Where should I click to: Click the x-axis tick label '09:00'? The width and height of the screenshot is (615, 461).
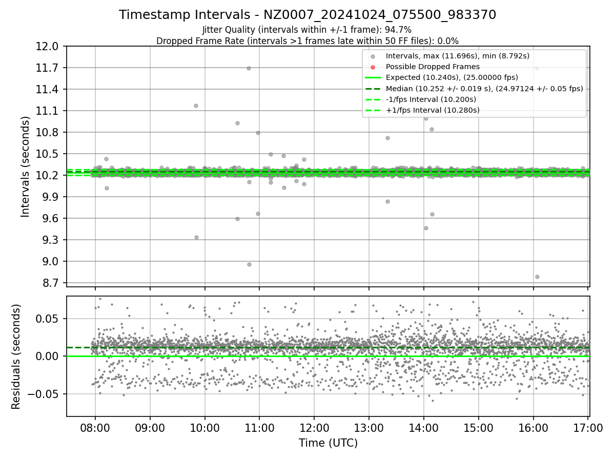click(x=150, y=428)
